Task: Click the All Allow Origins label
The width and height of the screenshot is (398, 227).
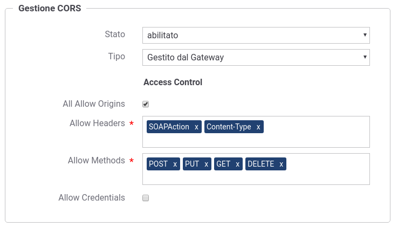Action: click(x=94, y=104)
